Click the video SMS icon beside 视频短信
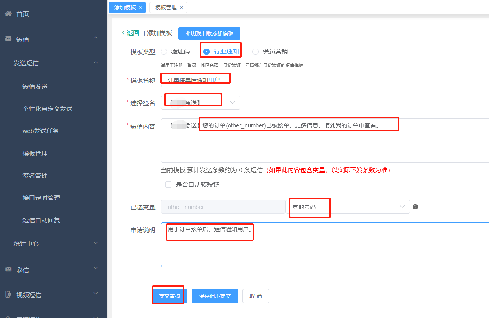This screenshot has width=489, height=318. (x=9, y=295)
